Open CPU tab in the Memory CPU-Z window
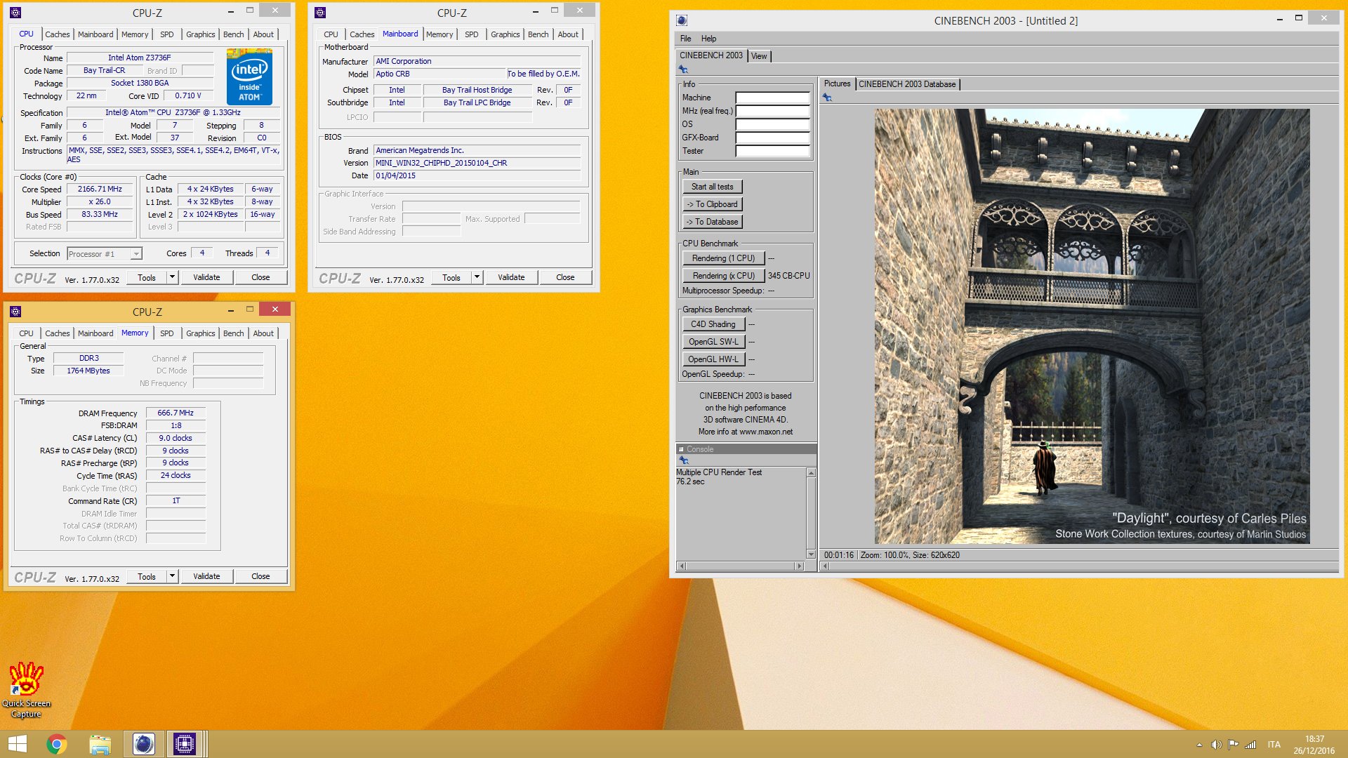Screen dimensions: 1348x758 (27, 333)
